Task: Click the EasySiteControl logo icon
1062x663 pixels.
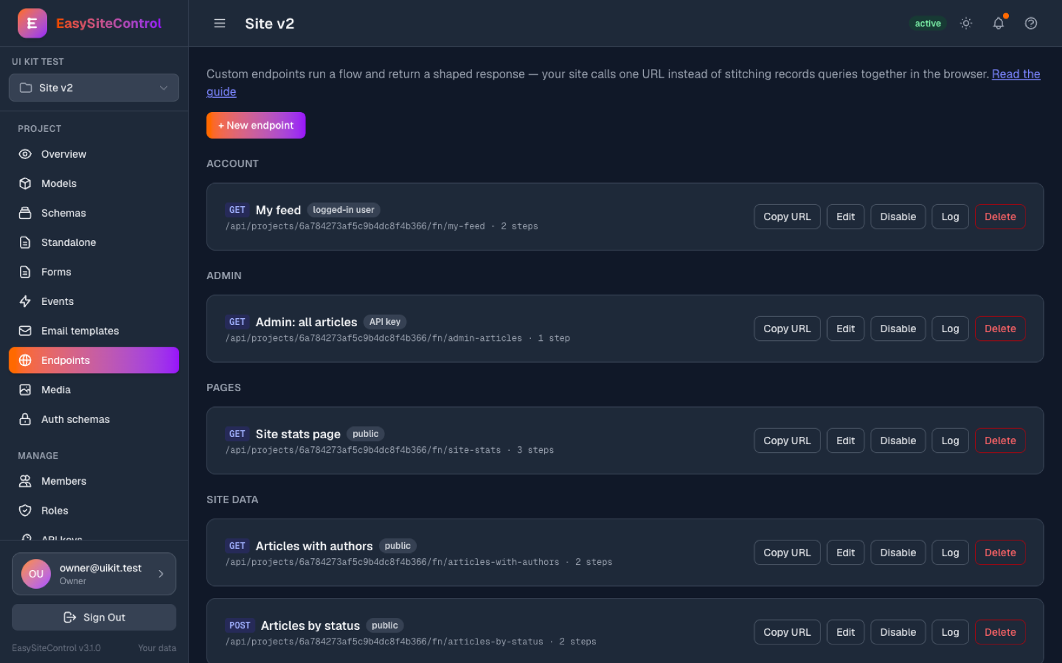Action: pyautogui.click(x=32, y=23)
